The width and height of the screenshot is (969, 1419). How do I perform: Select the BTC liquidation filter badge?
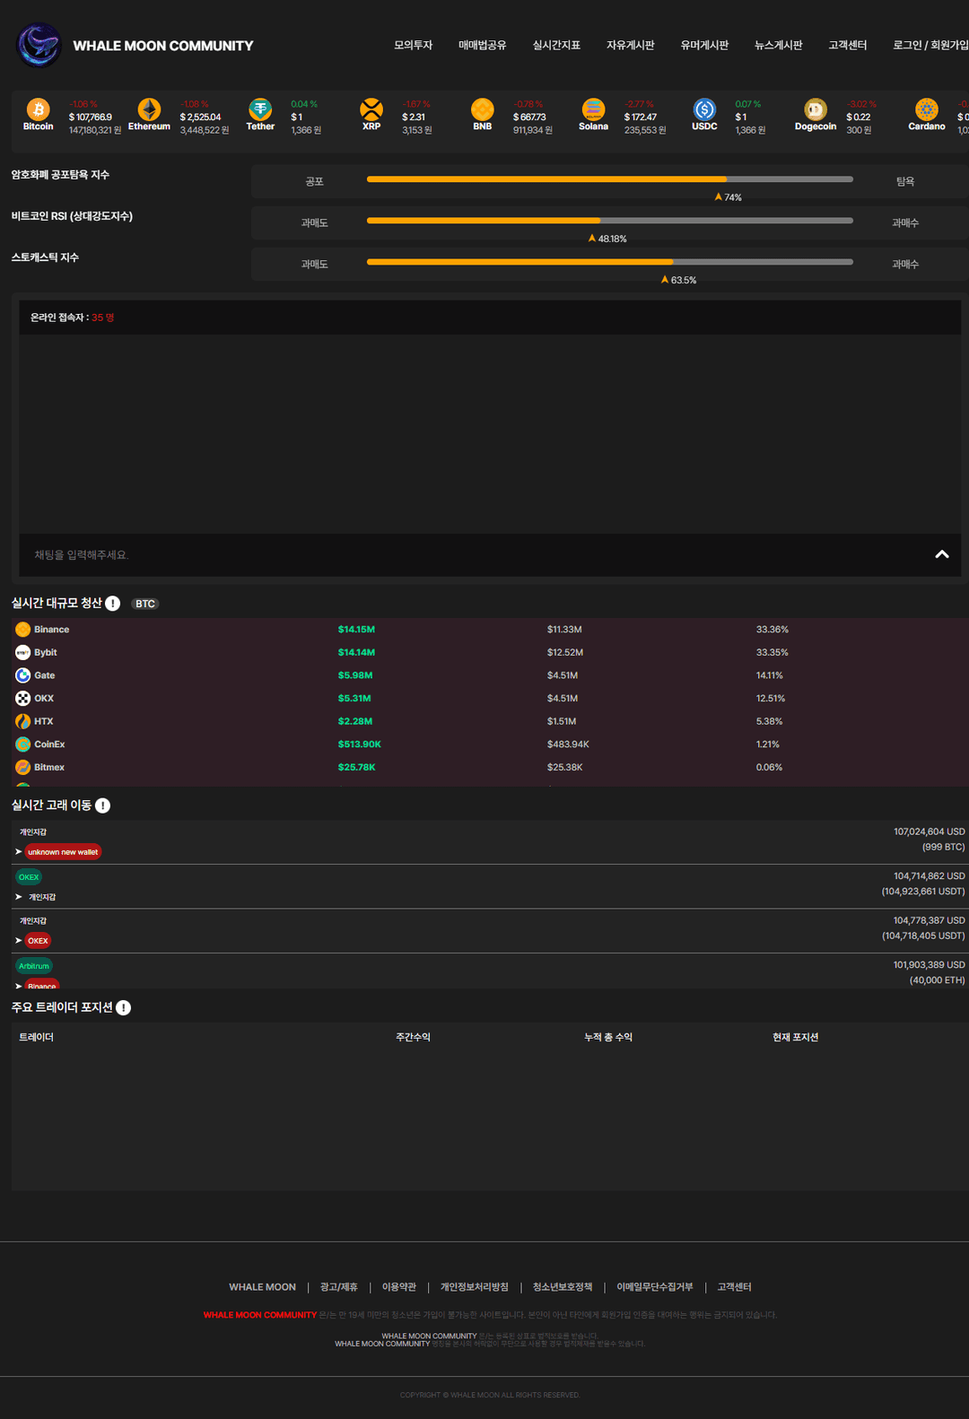coord(145,604)
